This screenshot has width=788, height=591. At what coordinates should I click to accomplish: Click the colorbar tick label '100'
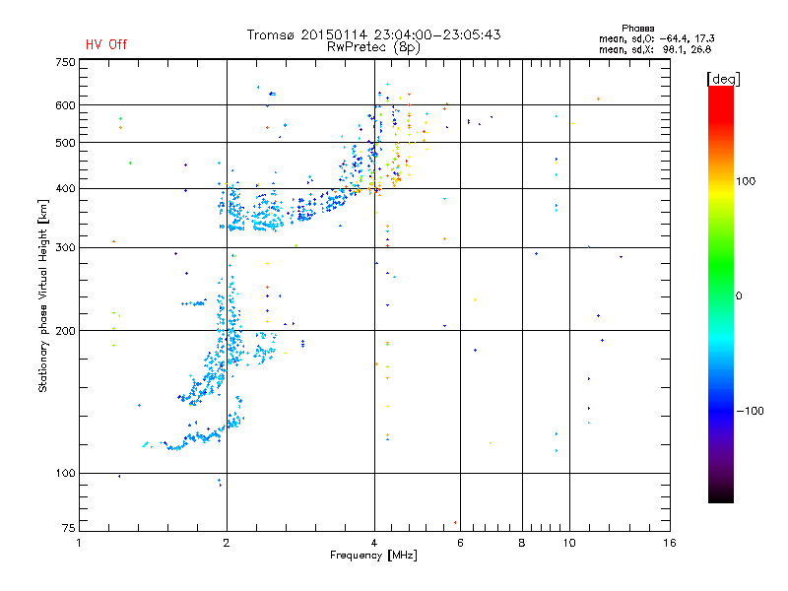coord(746,181)
